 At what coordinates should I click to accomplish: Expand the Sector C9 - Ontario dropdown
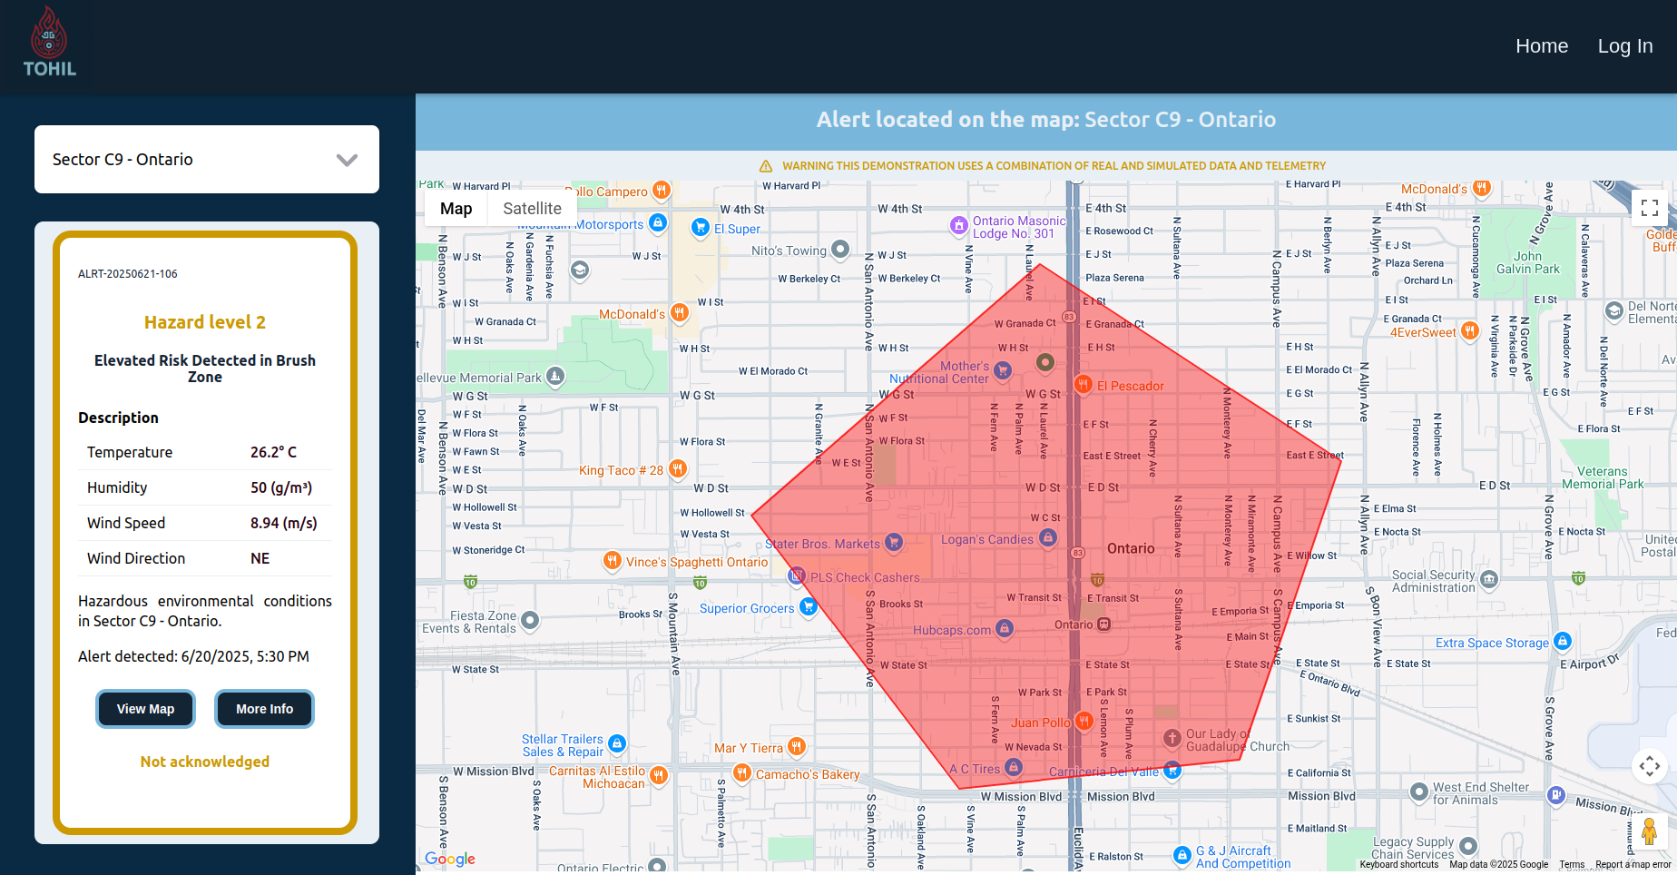pyautogui.click(x=207, y=160)
